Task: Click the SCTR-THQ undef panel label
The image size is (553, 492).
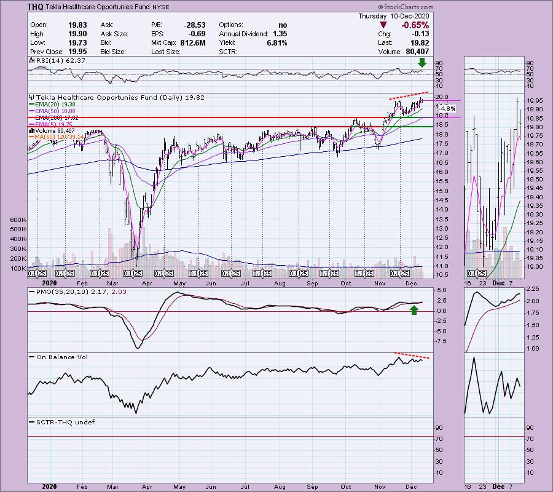Action: pyautogui.click(x=61, y=422)
